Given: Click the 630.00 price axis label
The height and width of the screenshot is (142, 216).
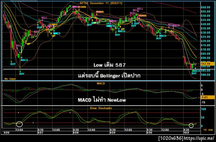Looking at the screenshot, I should click(206, 33).
